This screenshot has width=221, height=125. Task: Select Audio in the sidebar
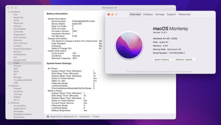tap(16, 20)
